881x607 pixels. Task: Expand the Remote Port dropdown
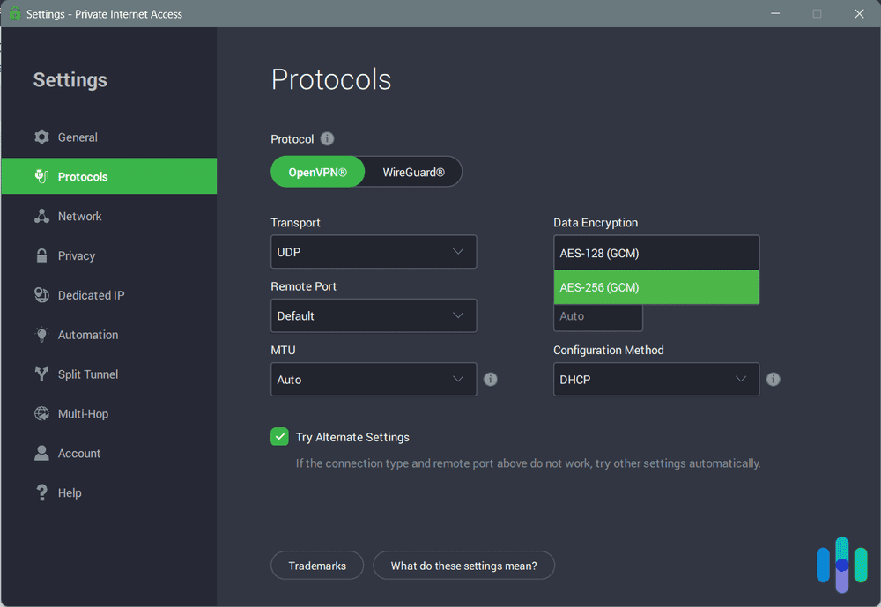tap(373, 315)
